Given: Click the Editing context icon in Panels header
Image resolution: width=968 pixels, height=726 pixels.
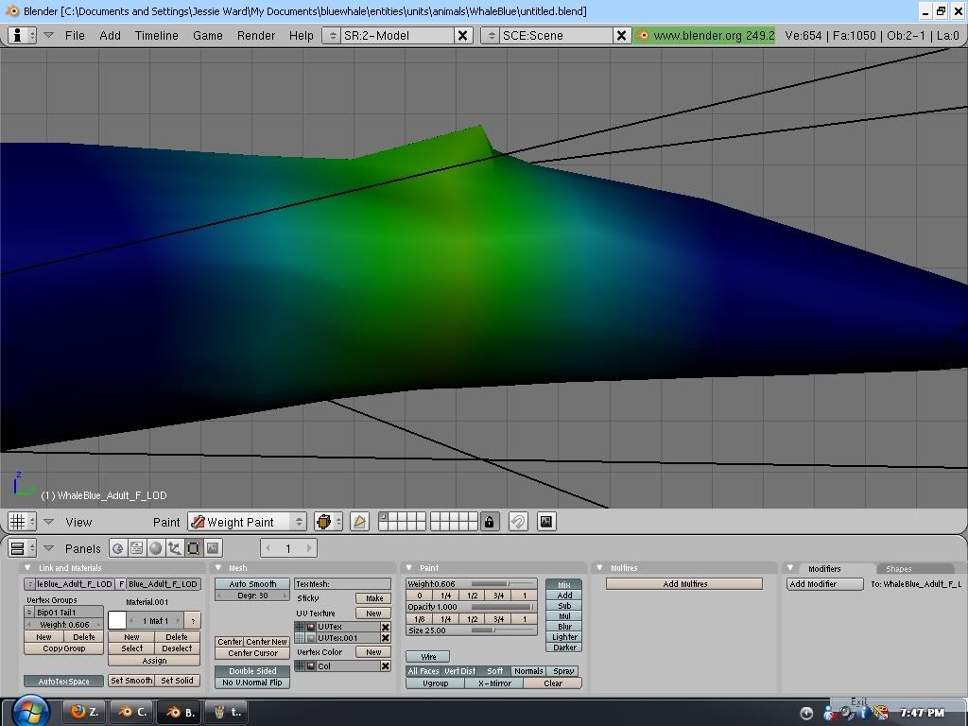Looking at the screenshot, I should [194, 548].
